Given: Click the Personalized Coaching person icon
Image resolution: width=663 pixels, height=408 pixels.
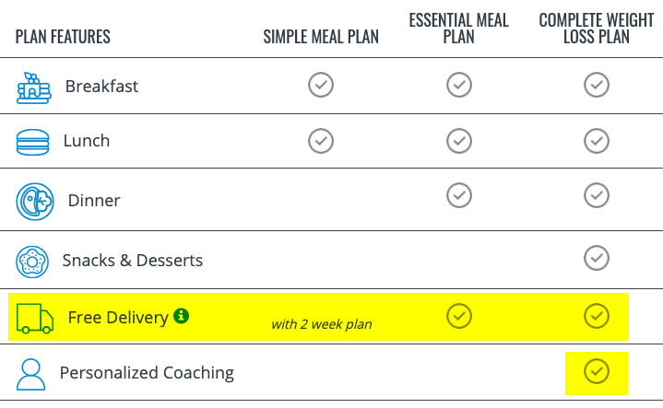Looking at the screenshot, I should 30,374.
